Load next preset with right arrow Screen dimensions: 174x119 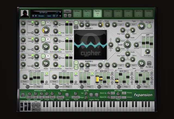click(x=36, y=16)
